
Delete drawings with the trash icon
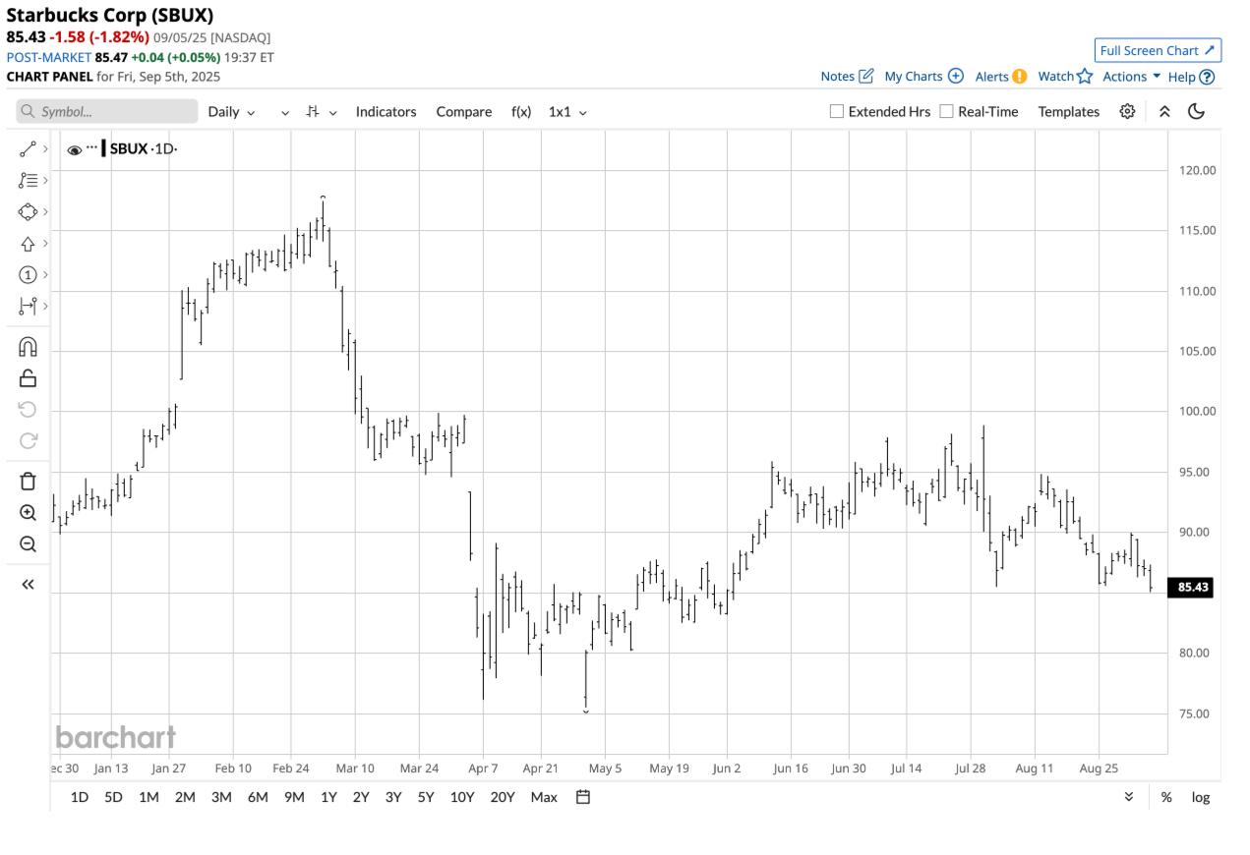click(28, 482)
